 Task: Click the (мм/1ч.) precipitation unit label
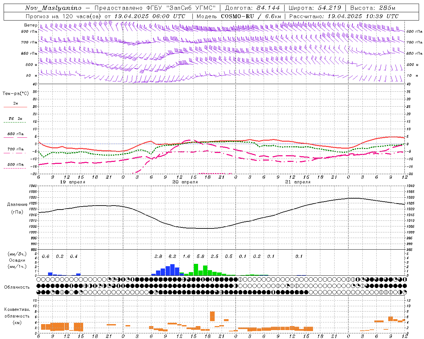click(17, 266)
